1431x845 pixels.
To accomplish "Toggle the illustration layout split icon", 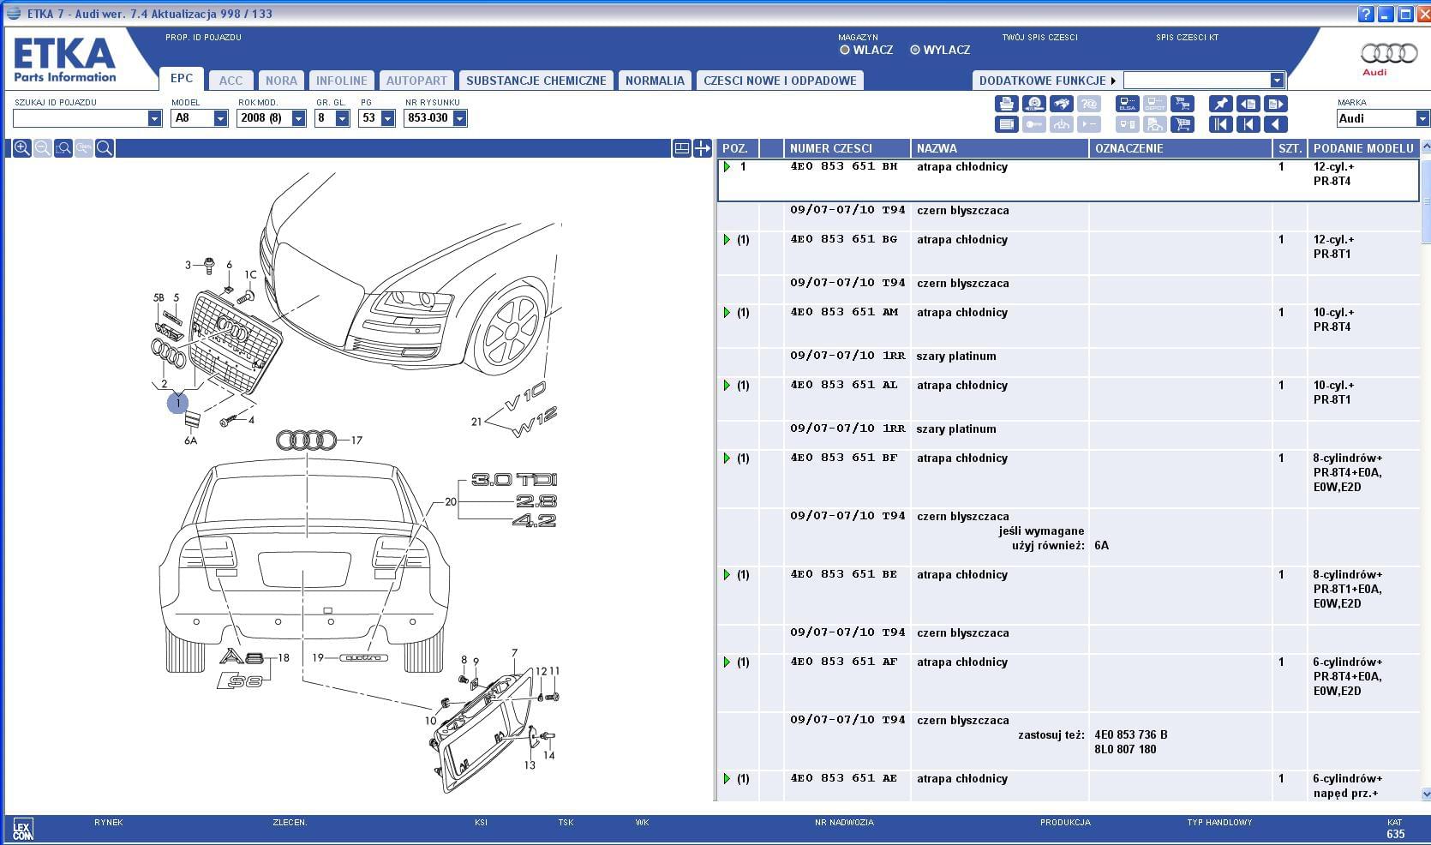I will coord(682,148).
